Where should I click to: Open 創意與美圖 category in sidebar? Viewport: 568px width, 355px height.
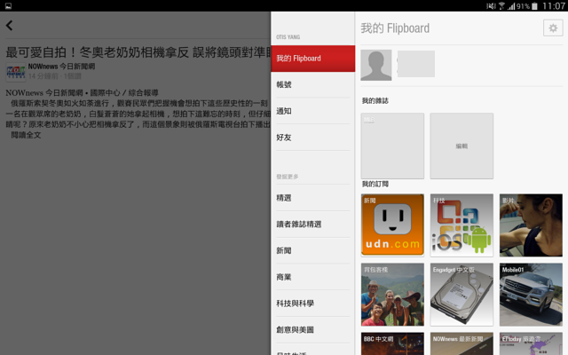[313, 330]
